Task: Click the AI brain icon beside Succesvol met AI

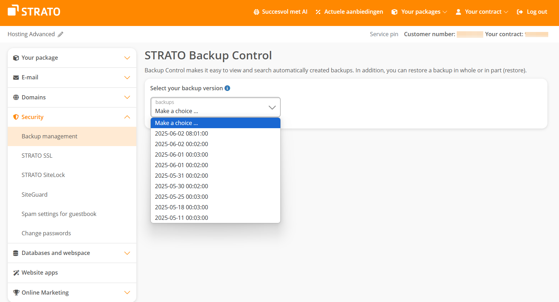Action: pyautogui.click(x=256, y=12)
